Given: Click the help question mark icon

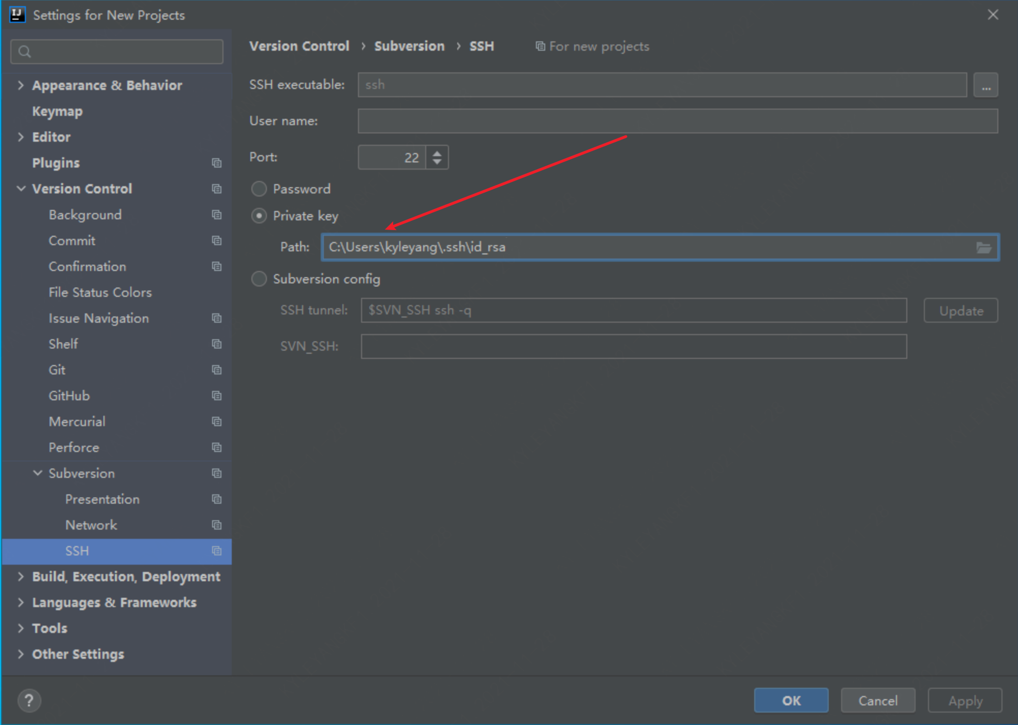Looking at the screenshot, I should [x=29, y=701].
